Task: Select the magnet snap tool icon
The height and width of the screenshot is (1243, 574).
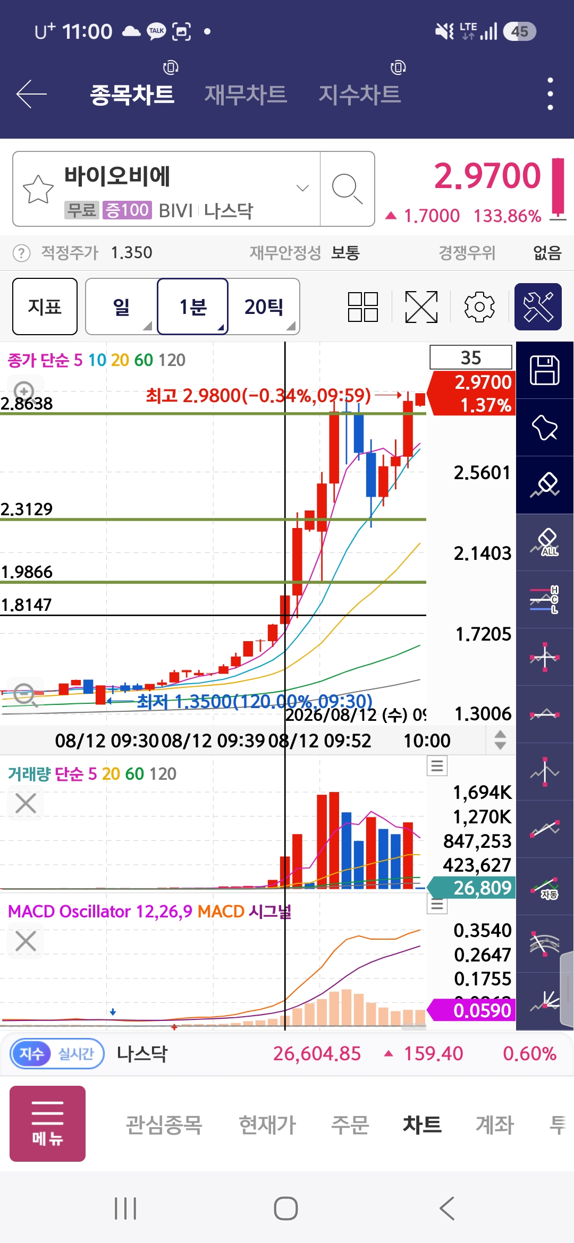Action: coord(545,428)
